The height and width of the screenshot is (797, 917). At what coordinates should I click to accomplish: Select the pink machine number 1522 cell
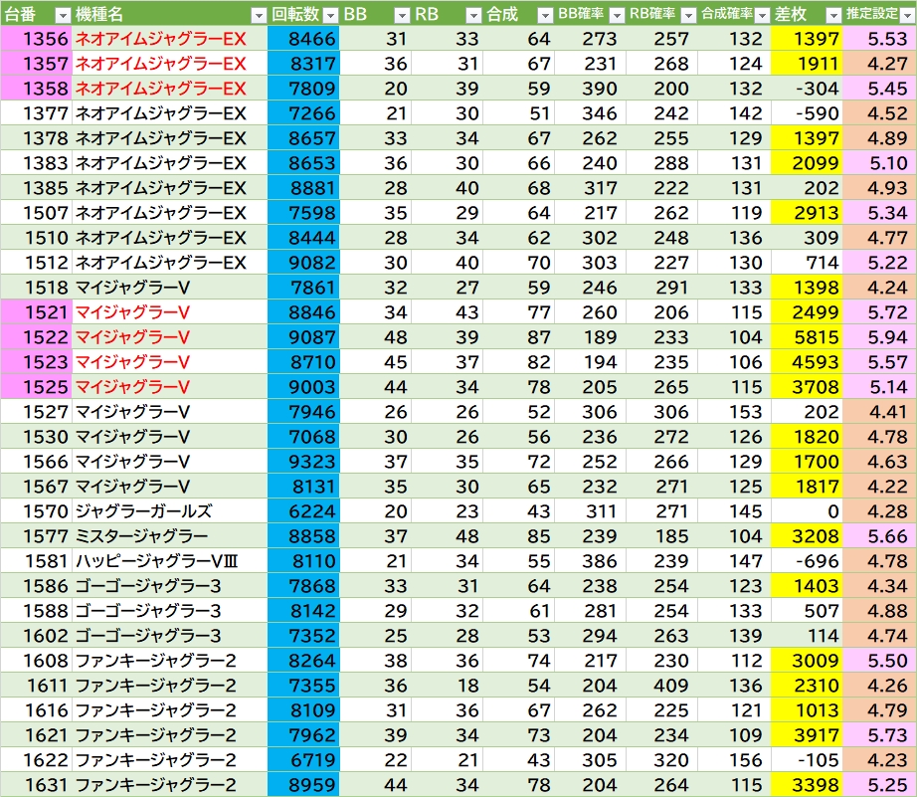click(37, 337)
